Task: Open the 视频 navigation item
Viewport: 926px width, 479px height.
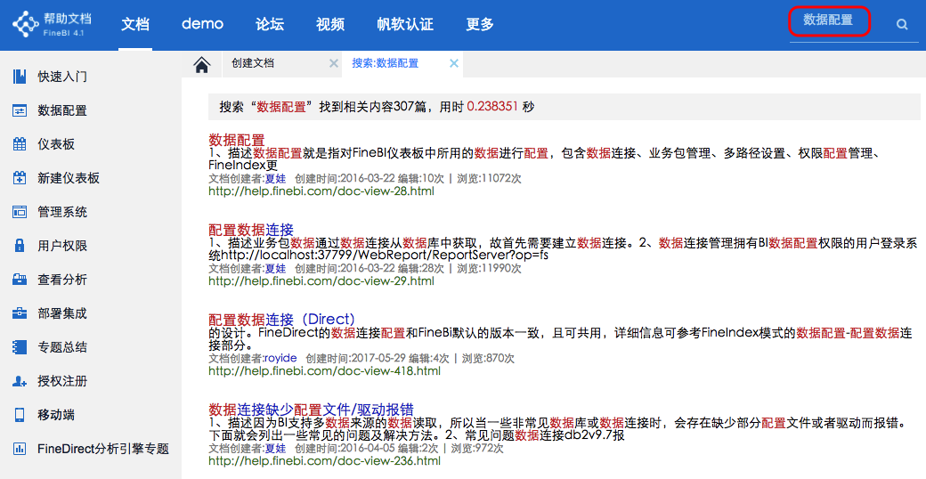Action: click(x=330, y=24)
